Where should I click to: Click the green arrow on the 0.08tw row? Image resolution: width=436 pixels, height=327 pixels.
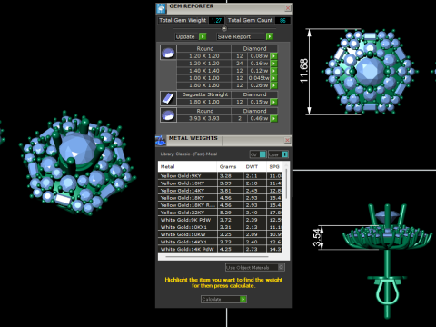pos(273,56)
